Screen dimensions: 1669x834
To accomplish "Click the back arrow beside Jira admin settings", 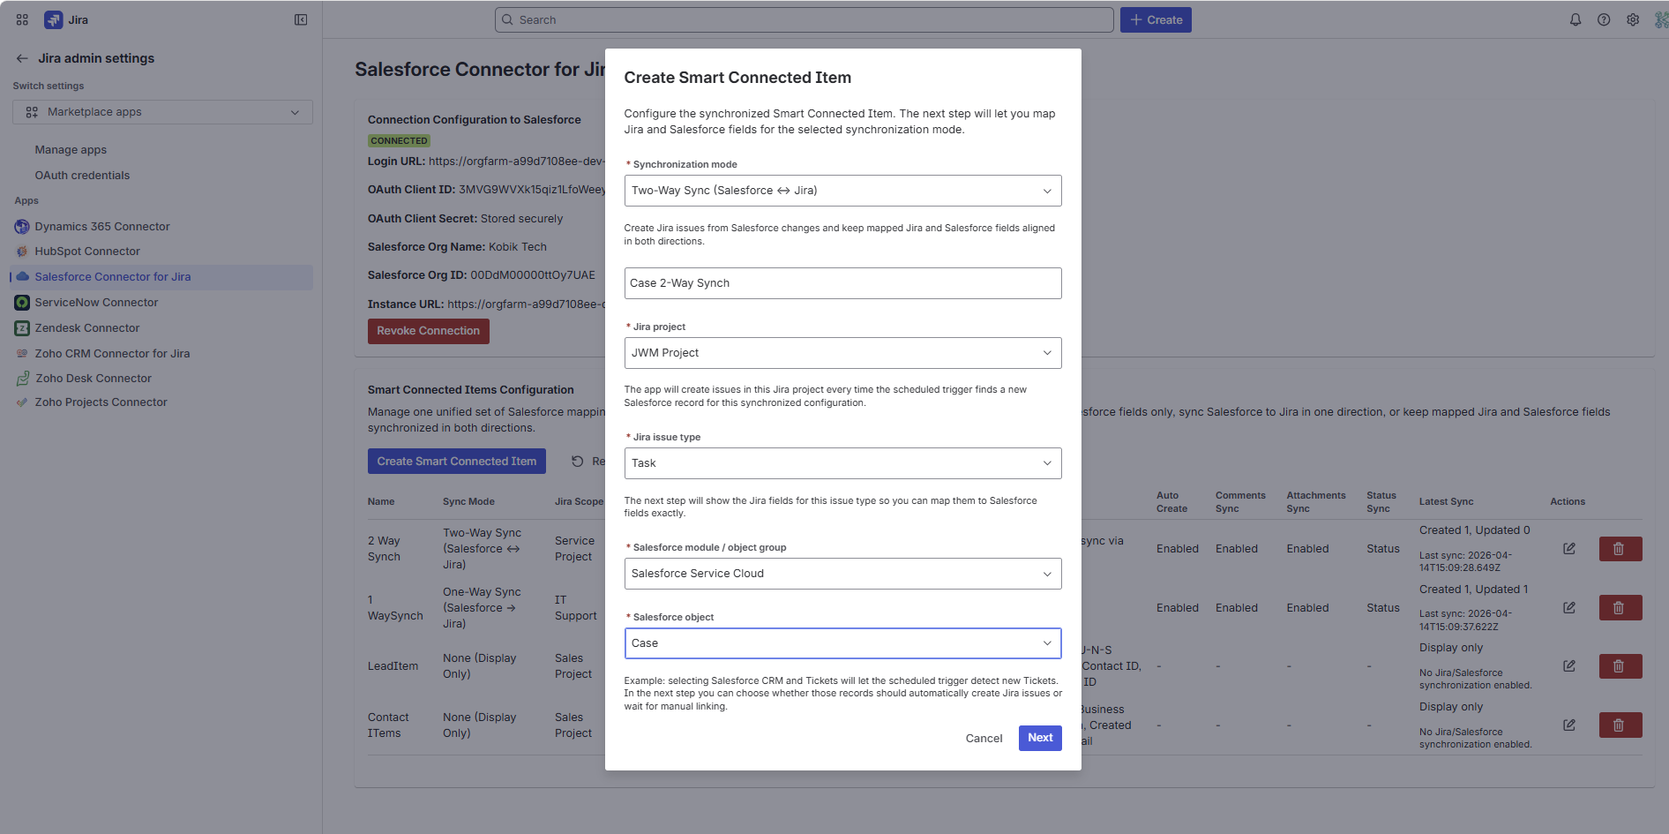I will click(22, 58).
